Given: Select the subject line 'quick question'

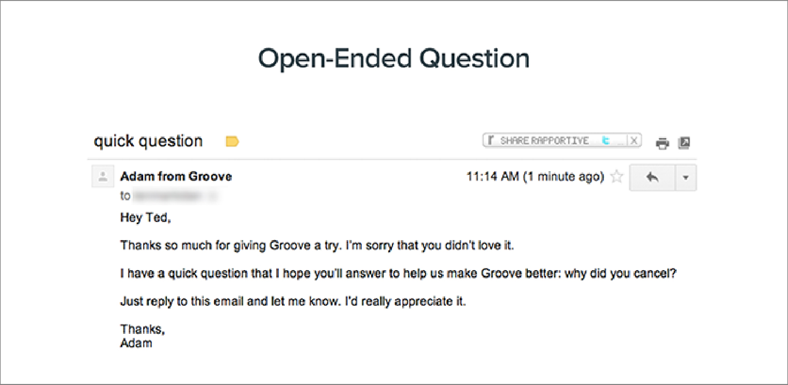Looking at the screenshot, I should [x=148, y=140].
